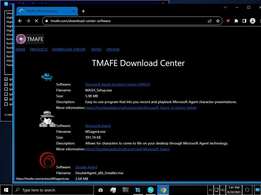Viewport: 261px width, 195px height.
Task: Toggle the browser side panel
Action: pos(244,21)
